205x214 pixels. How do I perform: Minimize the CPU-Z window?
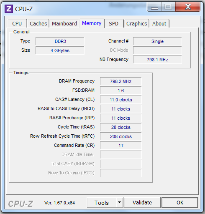click(154, 7)
